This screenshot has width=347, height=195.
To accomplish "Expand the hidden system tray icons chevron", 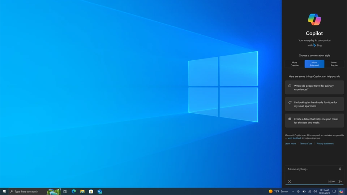I will [292, 191].
